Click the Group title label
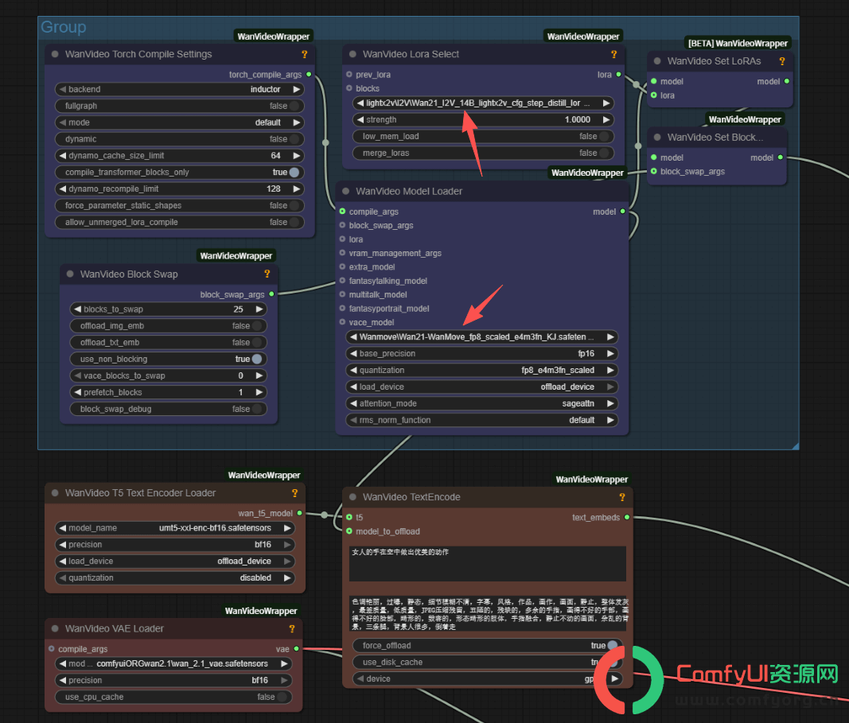Image resolution: width=849 pixels, height=723 pixels. pyautogui.click(x=64, y=27)
